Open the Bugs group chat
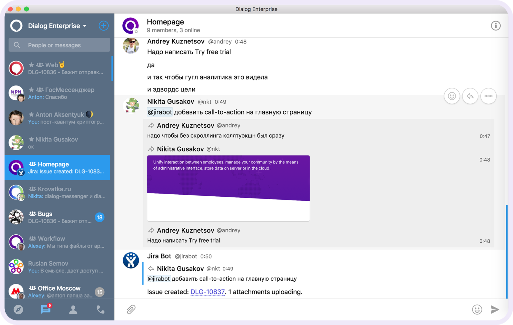This screenshot has height=325, width=513. pos(58,217)
